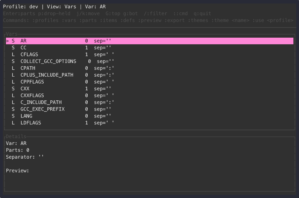Select the COLLECT_GCC_OPTIONS row
This screenshot has height=198, width=299.
(149, 61)
